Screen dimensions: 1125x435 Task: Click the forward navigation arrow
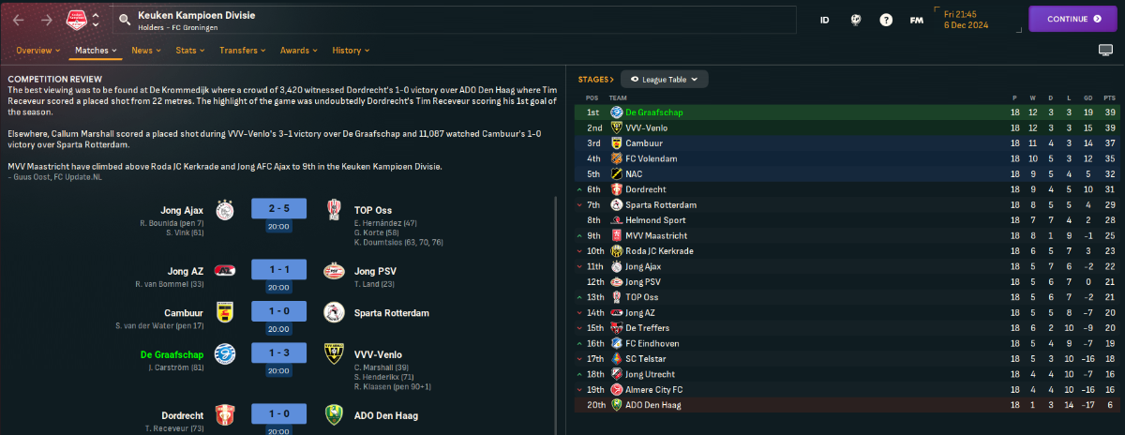pos(46,20)
